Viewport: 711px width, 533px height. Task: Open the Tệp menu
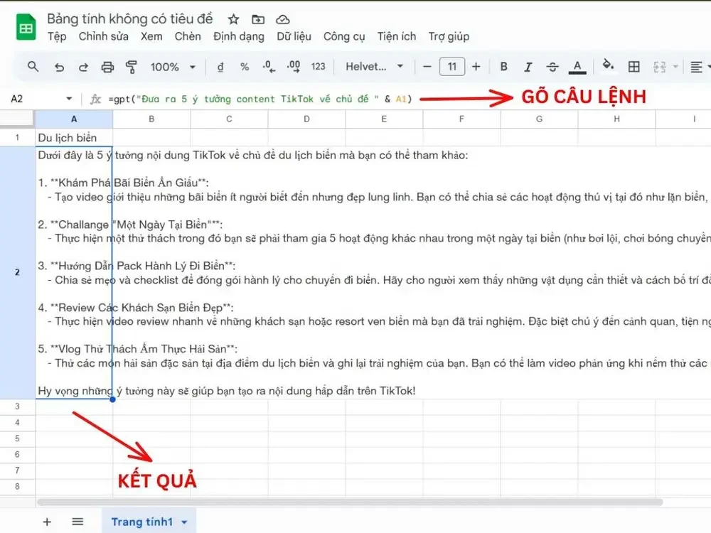point(57,36)
